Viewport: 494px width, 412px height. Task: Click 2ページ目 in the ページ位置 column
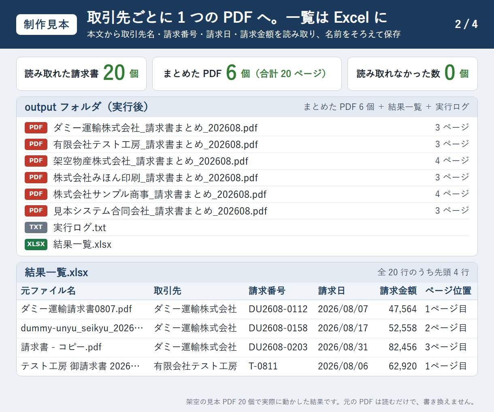[x=446, y=328]
